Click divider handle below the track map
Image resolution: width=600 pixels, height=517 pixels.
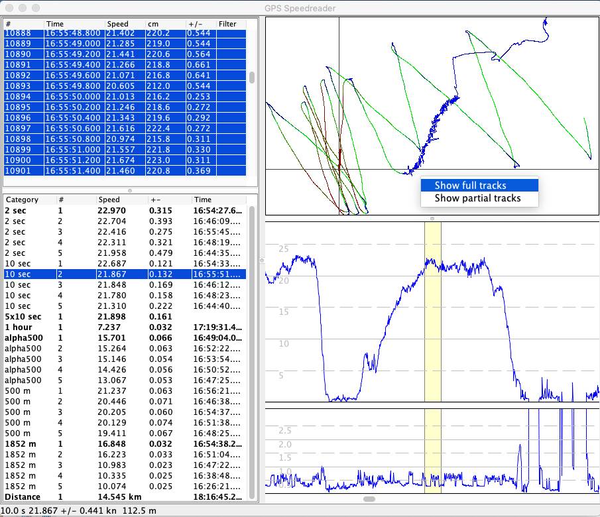tap(432, 218)
